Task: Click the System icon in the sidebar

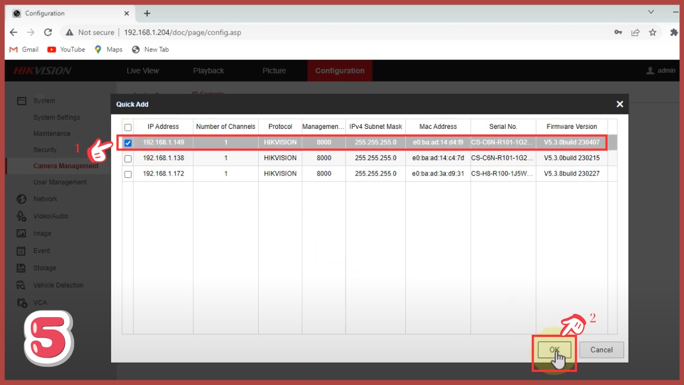Action: 22,101
